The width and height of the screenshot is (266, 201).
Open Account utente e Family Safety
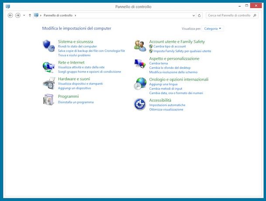177,41
